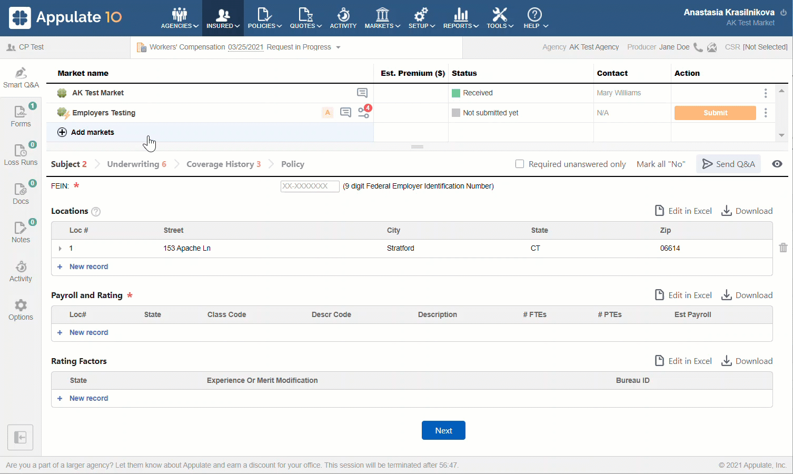Viewport: 793px width, 474px height.
Task: Open the Smart Q&A sidebar panel
Action: (x=21, y=77)
